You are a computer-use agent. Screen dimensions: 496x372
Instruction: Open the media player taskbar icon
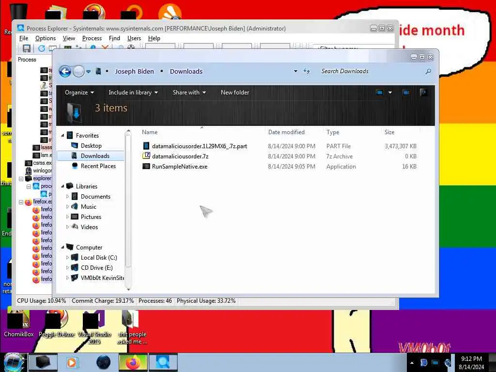pos(72,362)
